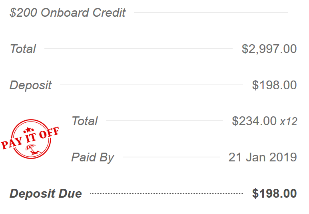The height and width of the screenshot is (214, 309).
Task: Click the x12 installment multiplier
Action: tap(289, 122)
